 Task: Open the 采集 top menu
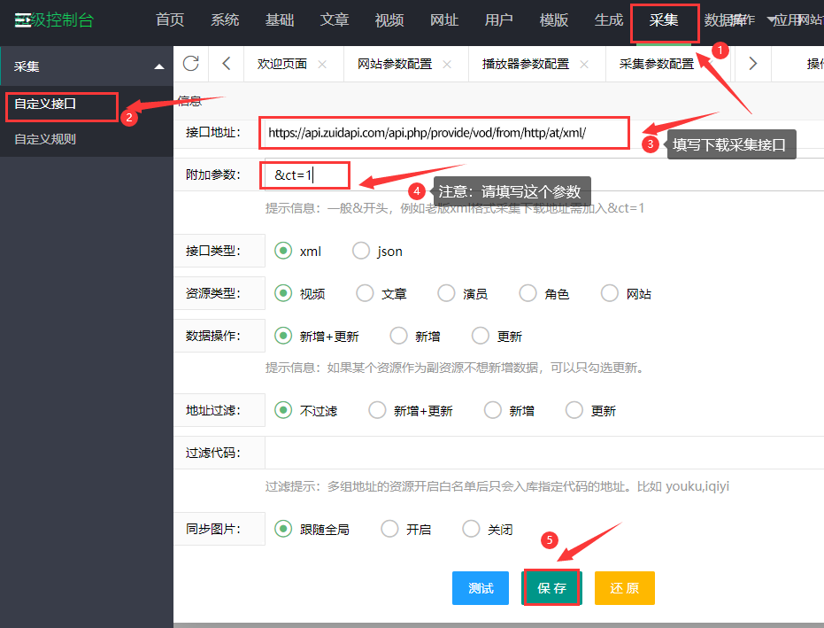(664, 20)
